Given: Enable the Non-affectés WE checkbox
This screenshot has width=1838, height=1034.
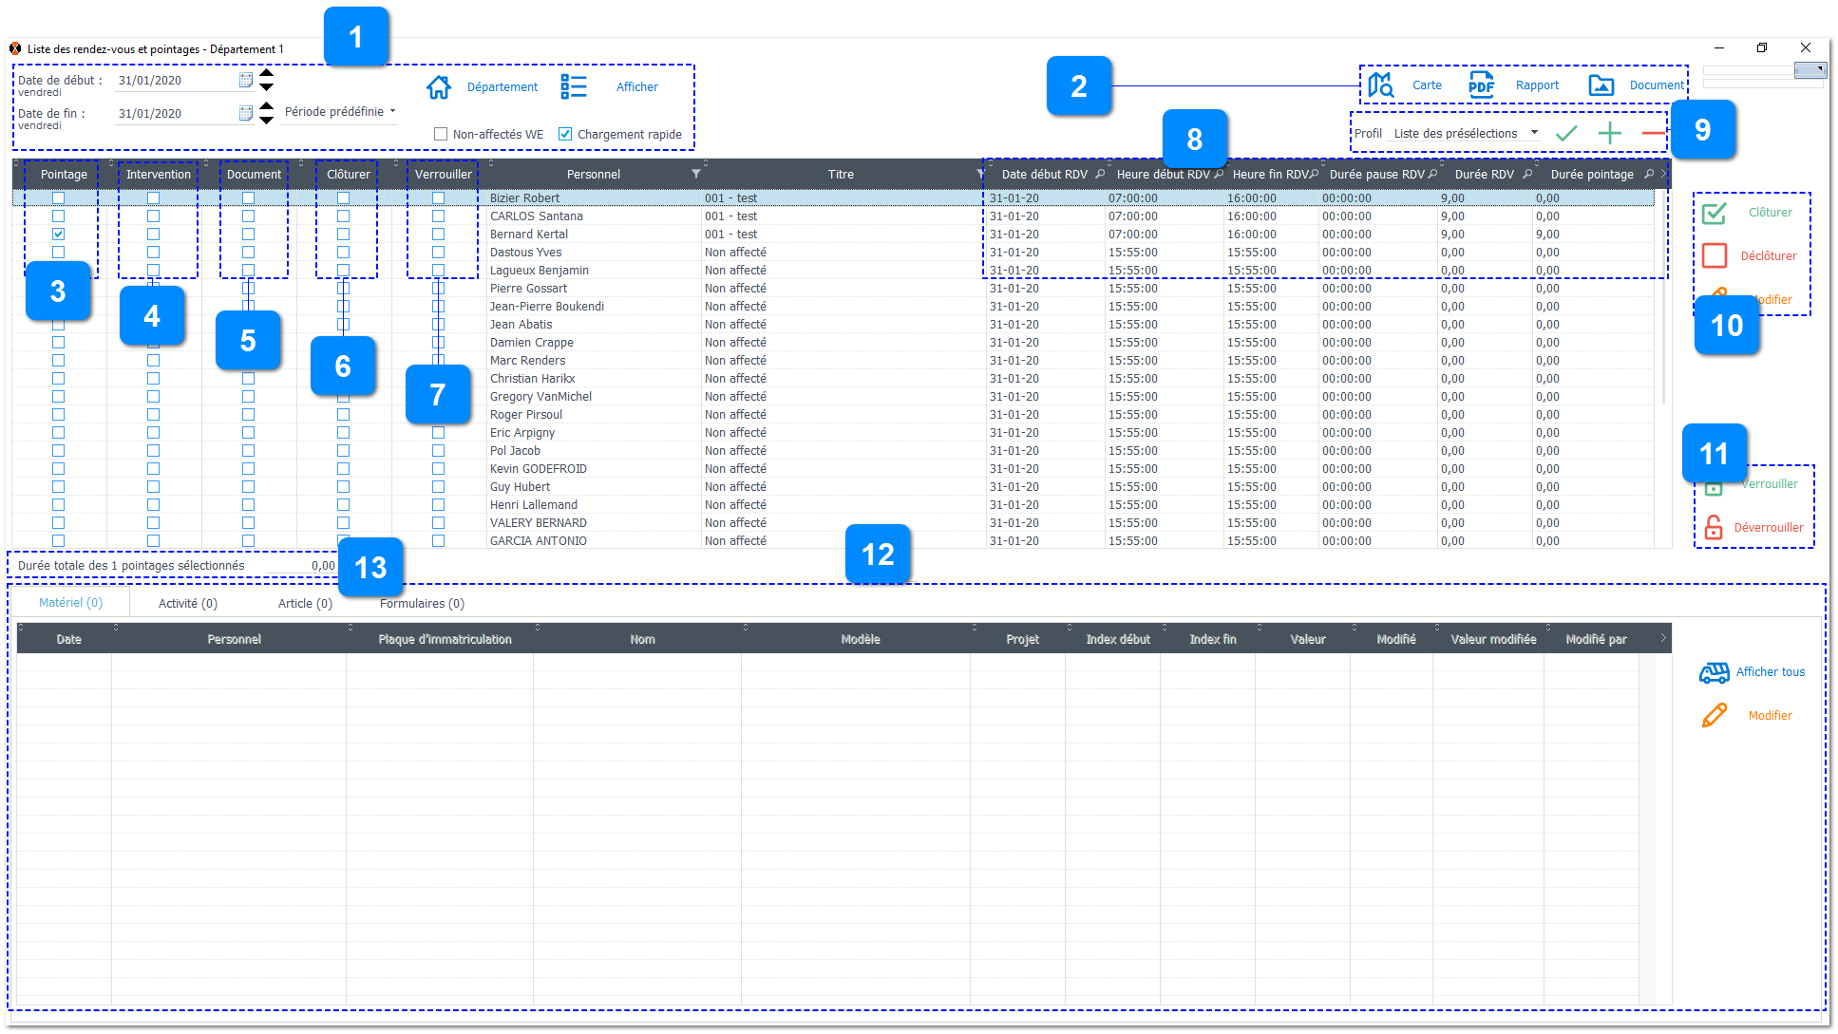Looking at the screenshot, I should click(x=441, y=133).
